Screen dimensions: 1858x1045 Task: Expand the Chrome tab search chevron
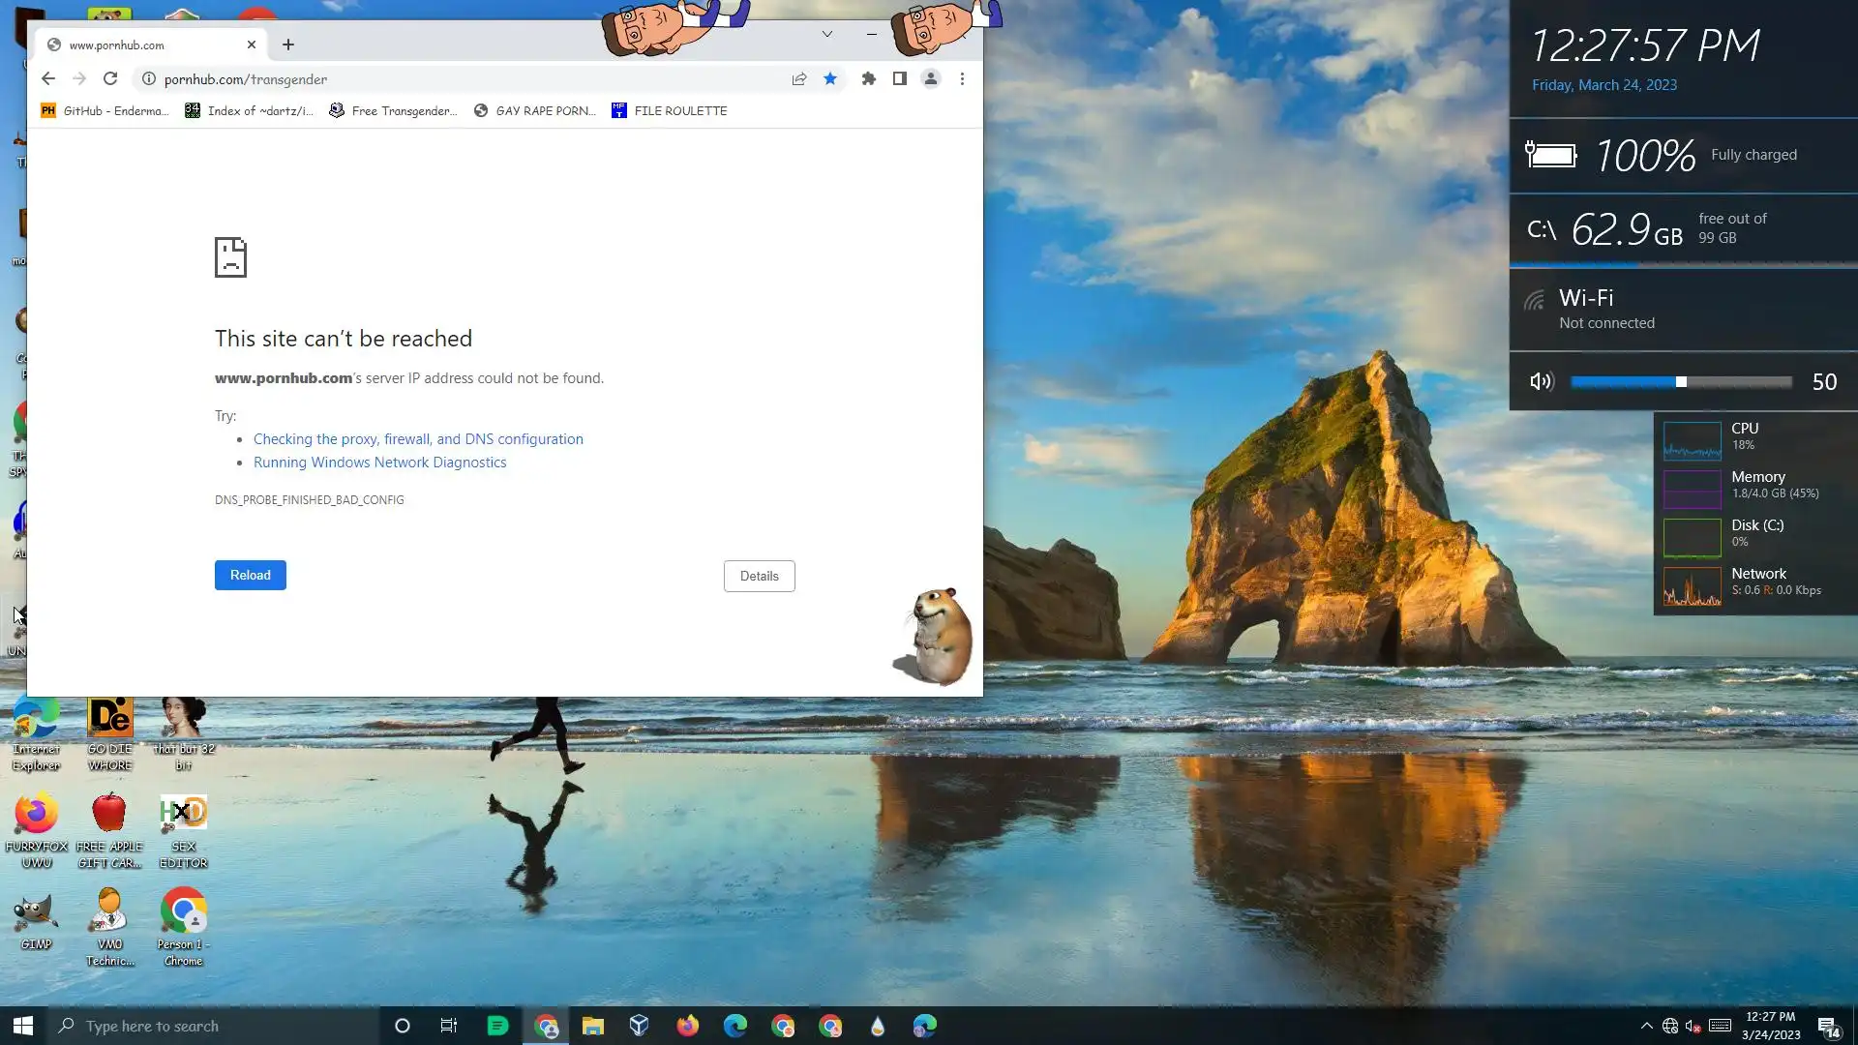coord(827,34)
